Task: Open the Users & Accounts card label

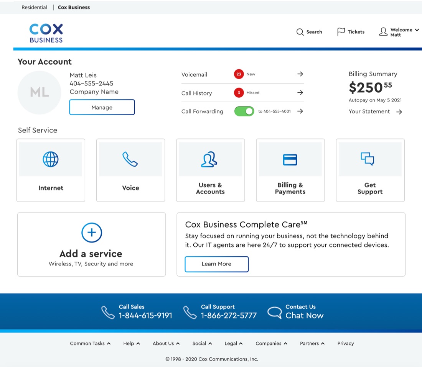Action: [x=210, y=188]
